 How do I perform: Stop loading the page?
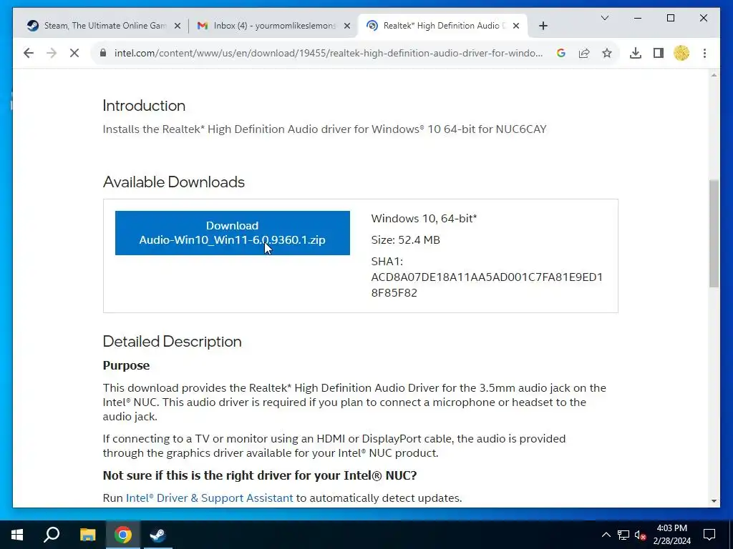point(74,53)
